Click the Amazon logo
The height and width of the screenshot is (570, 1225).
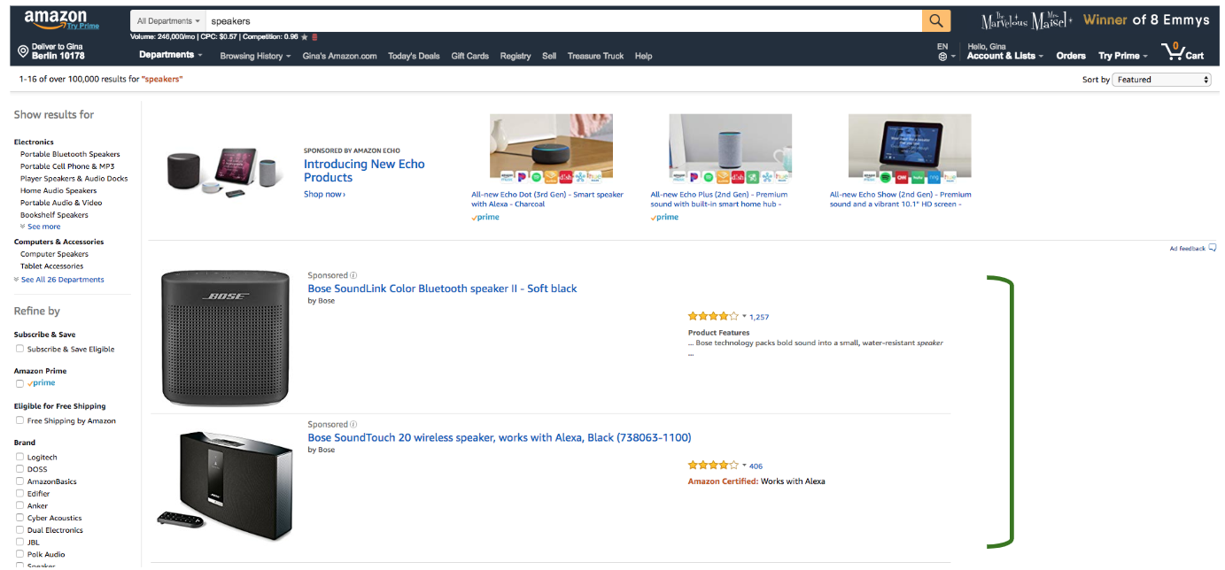point(55,17)
